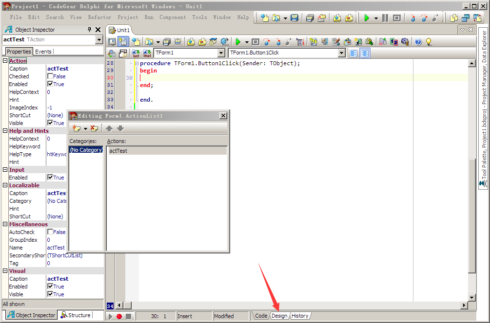Click View Form icon in main toolbar
Viewport: 490px width, 323px height.
coord(466,18)
